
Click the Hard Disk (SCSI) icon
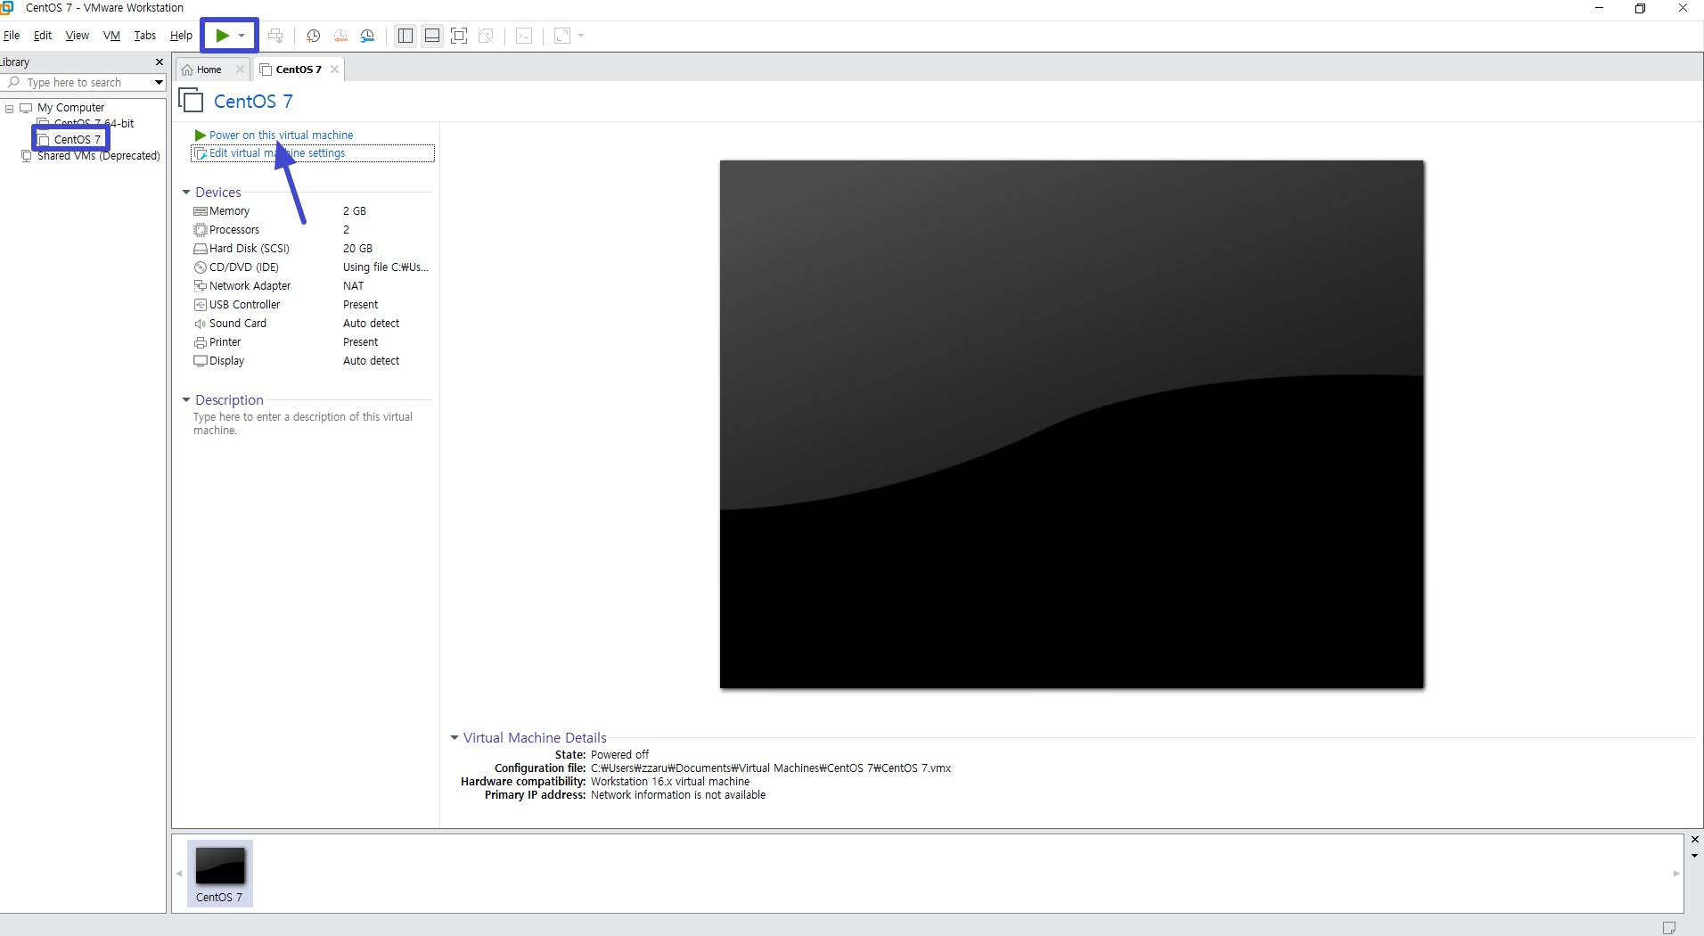tap(201, 249)
